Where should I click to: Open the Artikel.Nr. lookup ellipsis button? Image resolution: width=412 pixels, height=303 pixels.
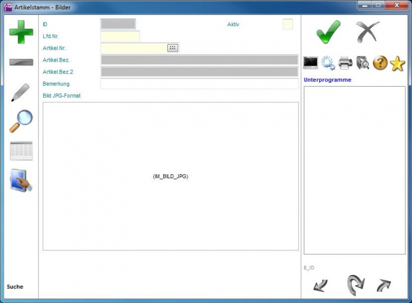coord(173,48)
